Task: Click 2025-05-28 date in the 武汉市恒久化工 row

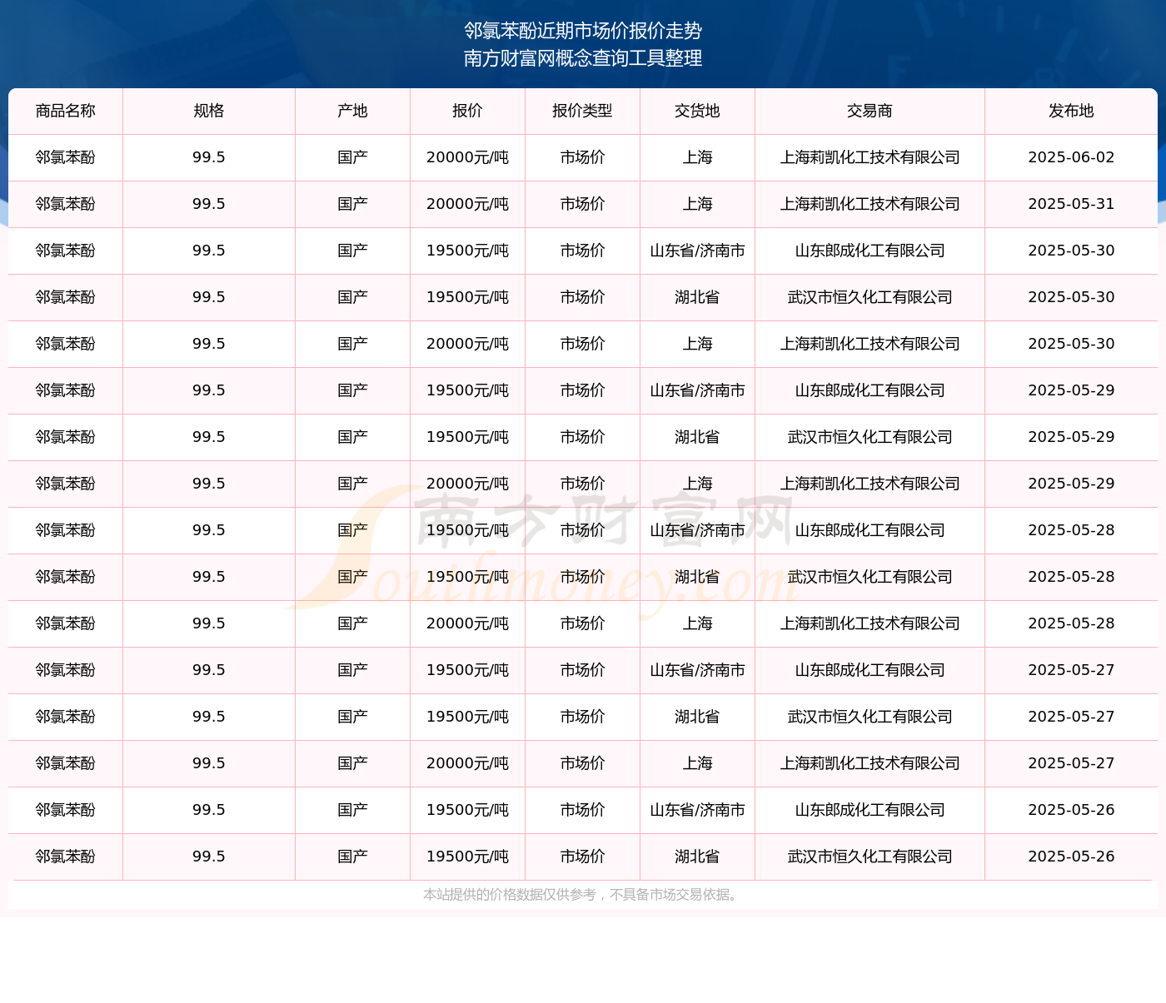Action: (1072, 577)
